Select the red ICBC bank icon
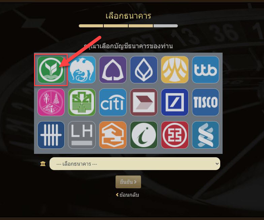264x220 pixels. [174, 135]
